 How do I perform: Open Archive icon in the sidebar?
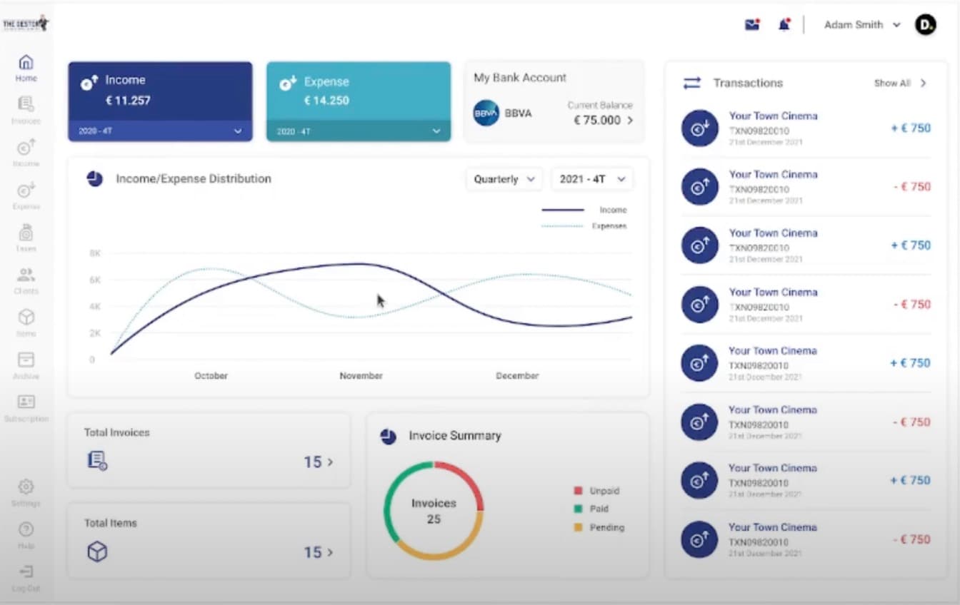point(26,365)
